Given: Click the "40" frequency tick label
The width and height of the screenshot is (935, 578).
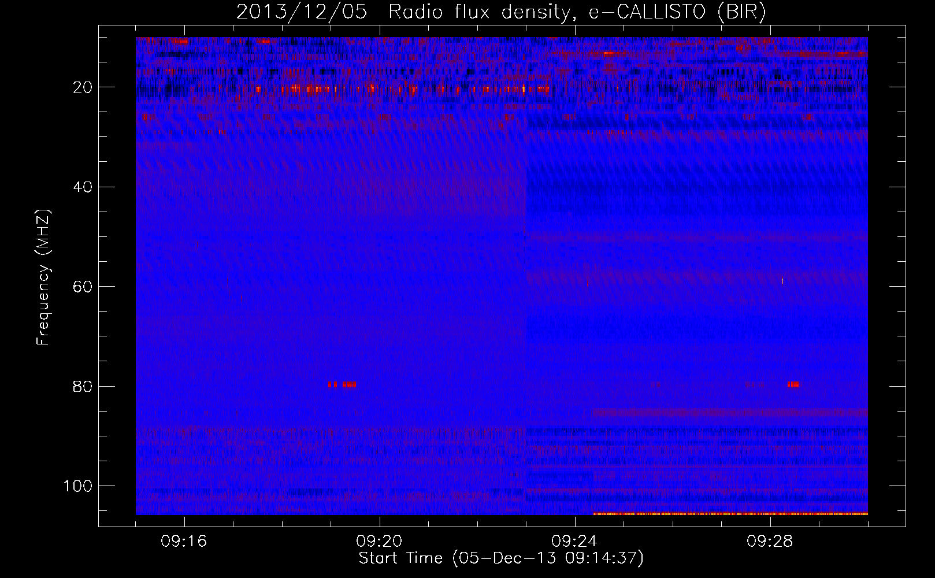Looking at the screenshot, I should (x=83, y=187).
